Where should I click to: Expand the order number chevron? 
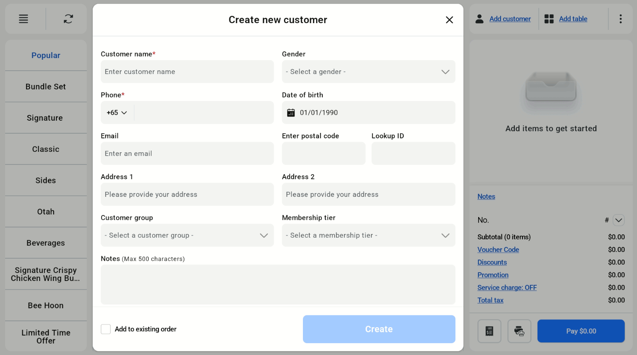coord(618,220)
